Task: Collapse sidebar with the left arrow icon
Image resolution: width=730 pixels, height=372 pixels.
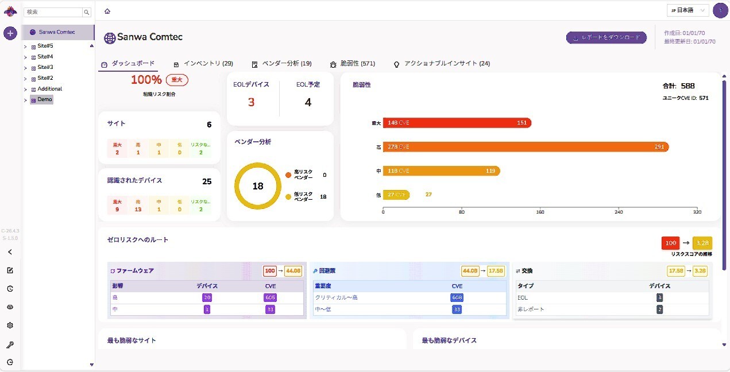Action: pyautogui.click(x=10, y=252)
